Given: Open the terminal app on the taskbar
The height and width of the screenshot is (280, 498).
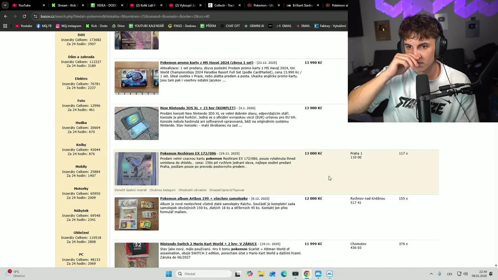Looking at the screenshot, I should coord(295,274).
